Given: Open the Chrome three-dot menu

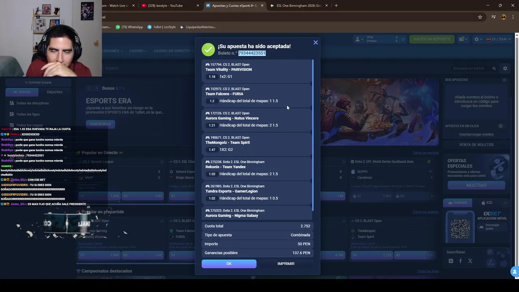Looking at the screenshot, I should pos(513,17).
